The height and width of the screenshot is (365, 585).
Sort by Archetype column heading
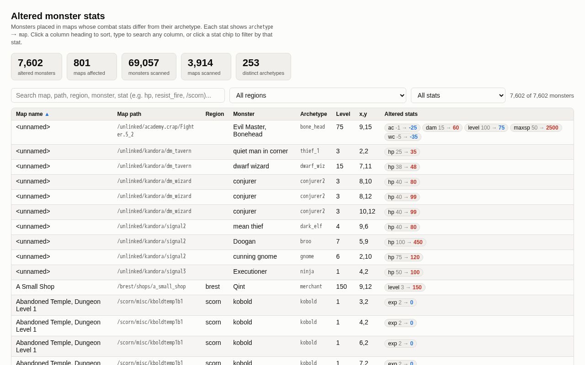coord(314,114)
